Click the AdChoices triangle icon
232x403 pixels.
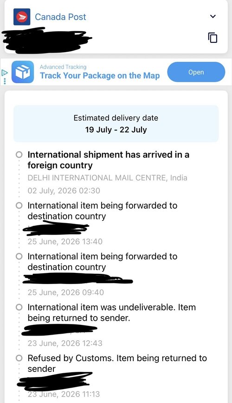click(4, 73)
